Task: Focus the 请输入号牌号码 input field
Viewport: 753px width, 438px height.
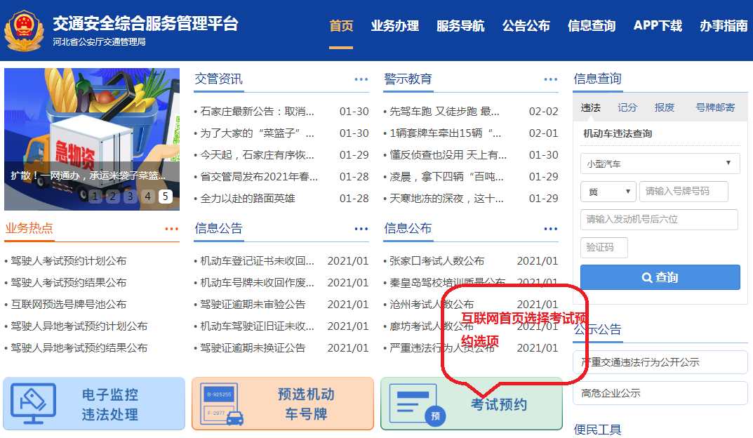Action: tap(684, 191)
